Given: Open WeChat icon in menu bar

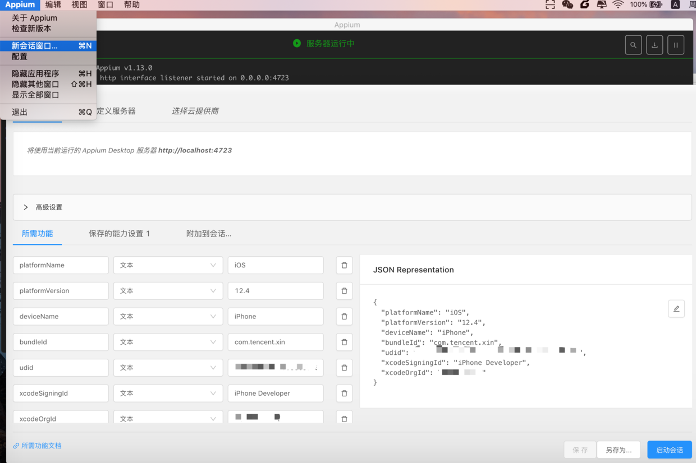Looking at the screenshot, I should tap(567, 4).
